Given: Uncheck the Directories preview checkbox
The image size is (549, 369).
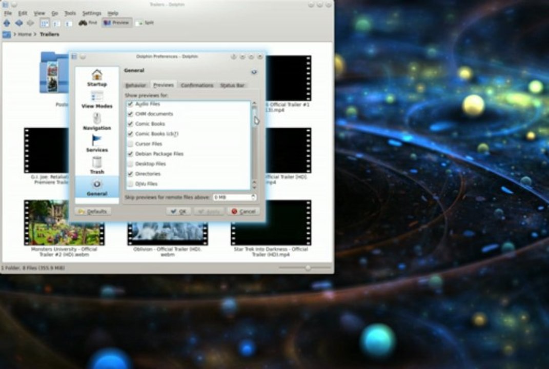Looking at the screenshot, I should coord(130,174).
